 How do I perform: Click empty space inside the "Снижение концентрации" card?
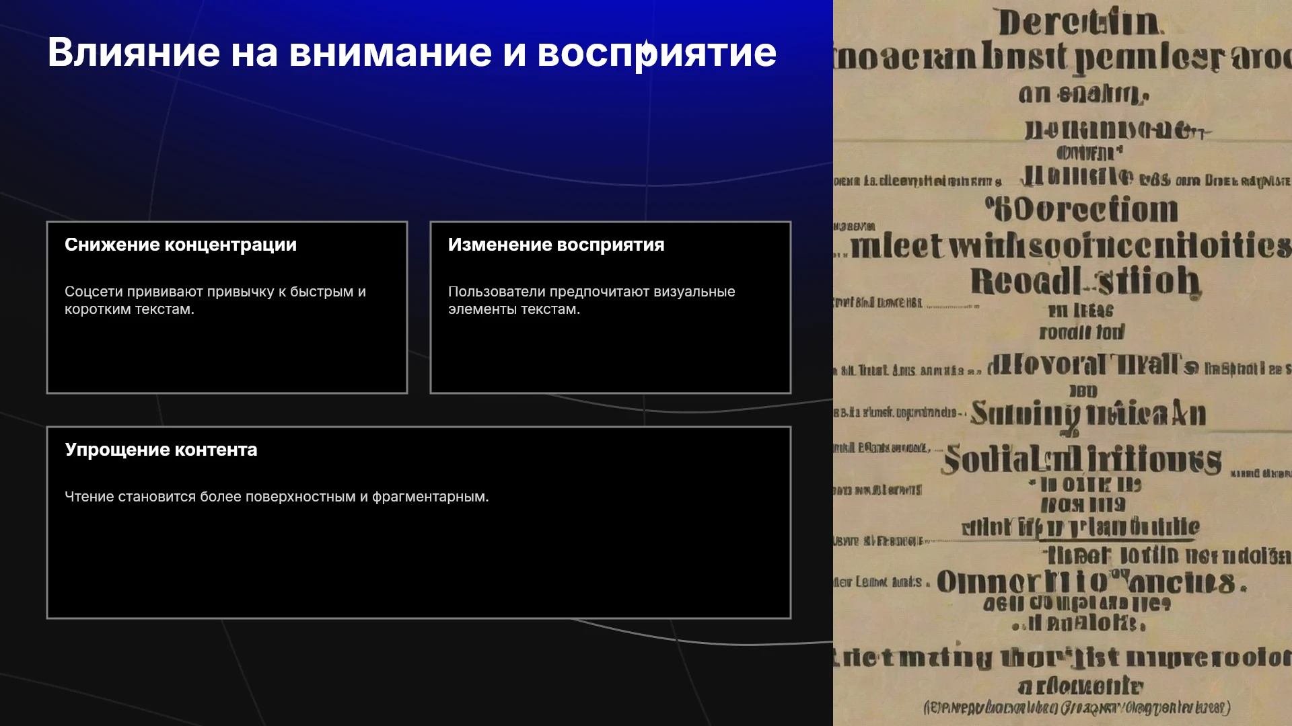coord(227,356)
